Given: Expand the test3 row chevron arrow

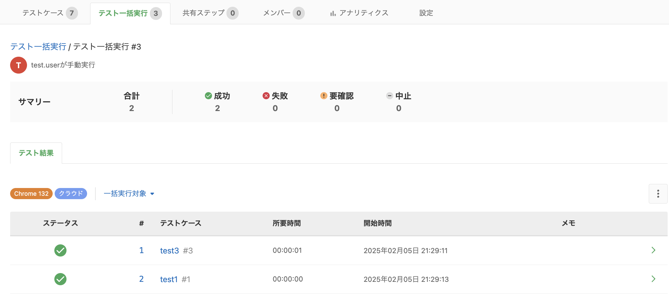Looking at the screenshot, I should coord(653,250).
